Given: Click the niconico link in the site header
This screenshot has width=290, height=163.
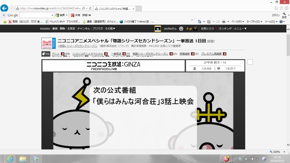Looking at the screenshot, I should (45, 29).
